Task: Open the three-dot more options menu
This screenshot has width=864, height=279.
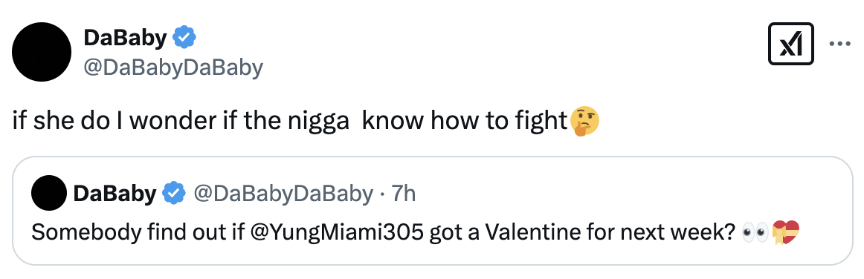Action: [839, 44]
